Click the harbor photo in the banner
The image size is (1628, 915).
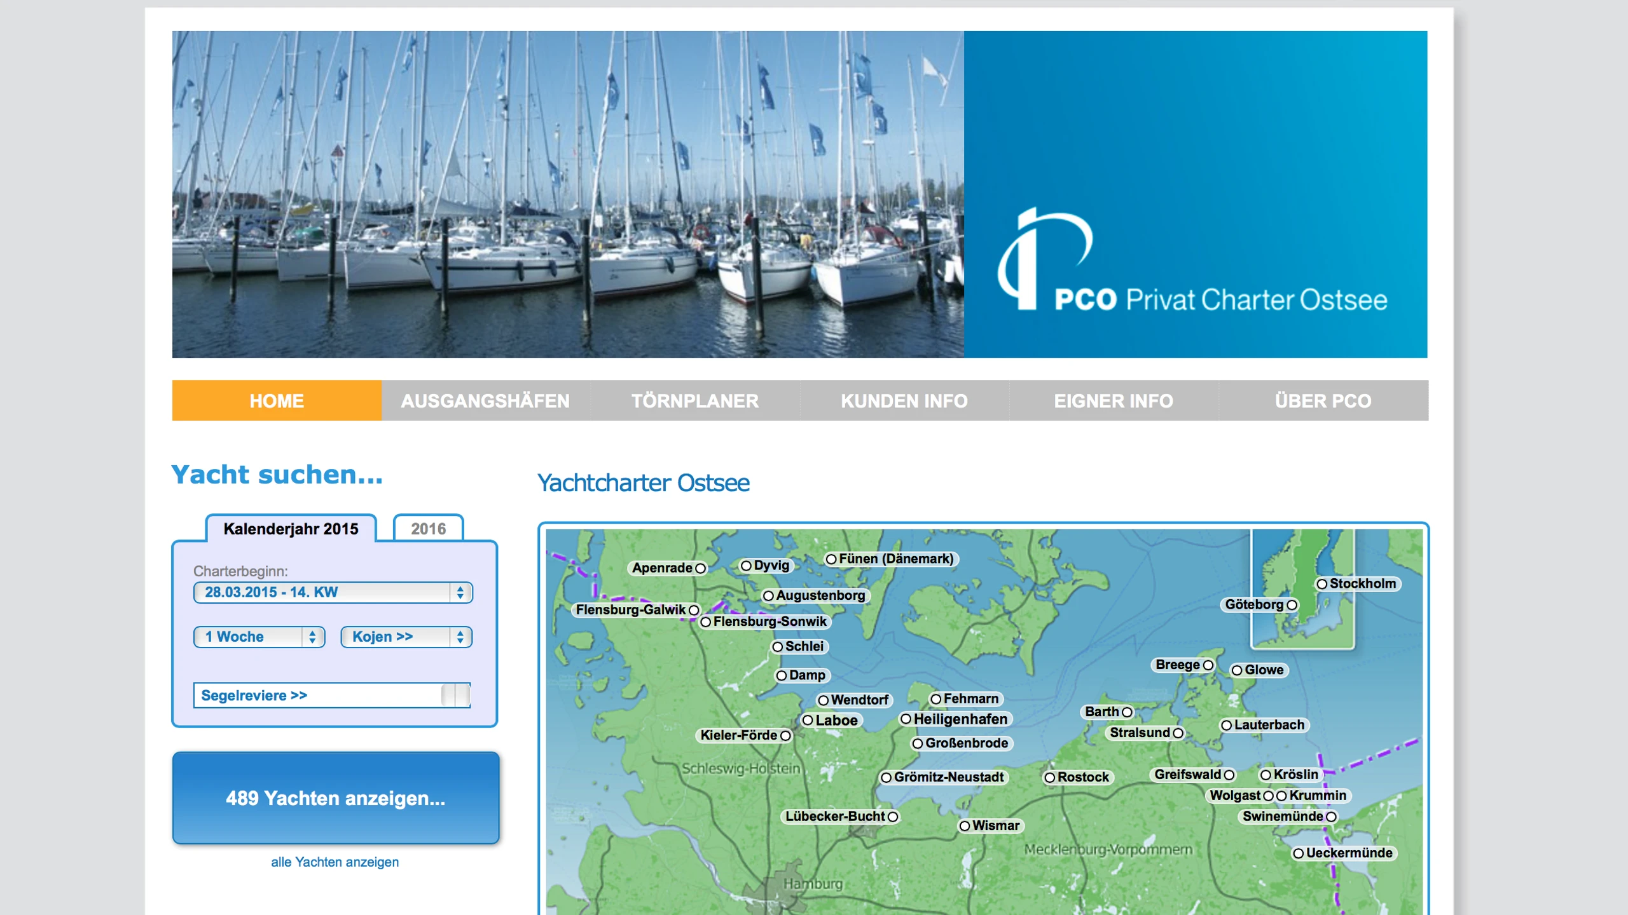point(567,194)
